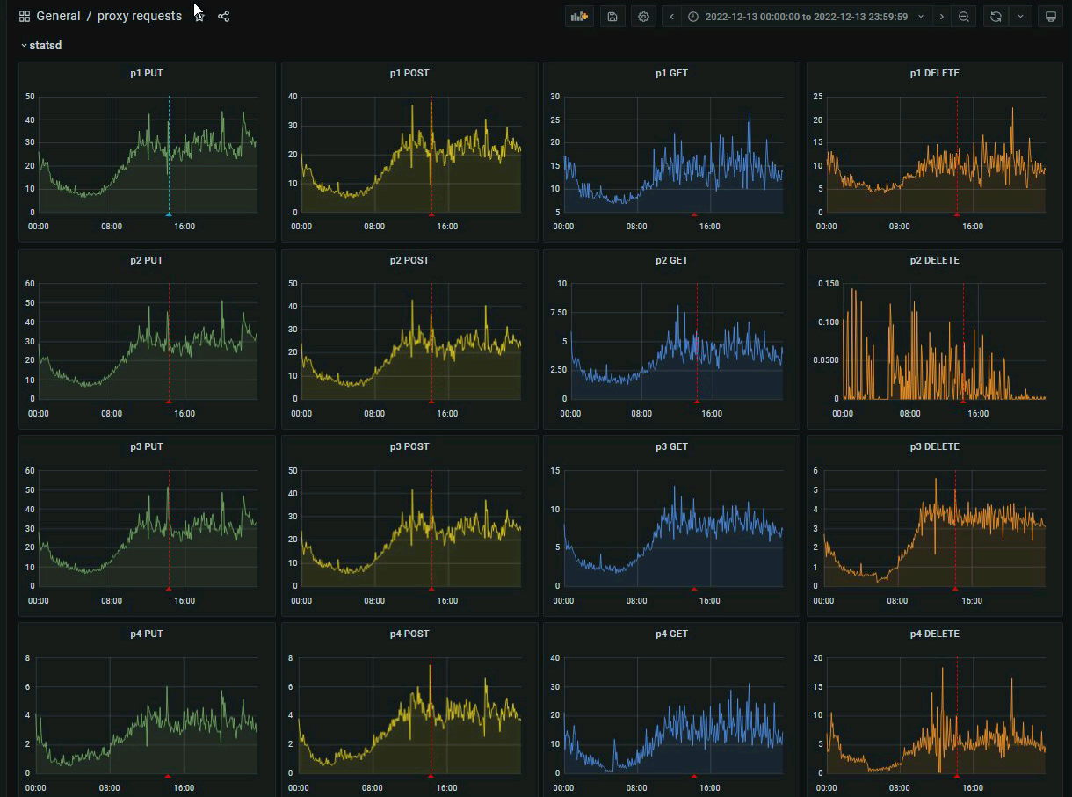Open the p2 GET panel title menu
1072x797 pixels.
click(x=672, y=260)
